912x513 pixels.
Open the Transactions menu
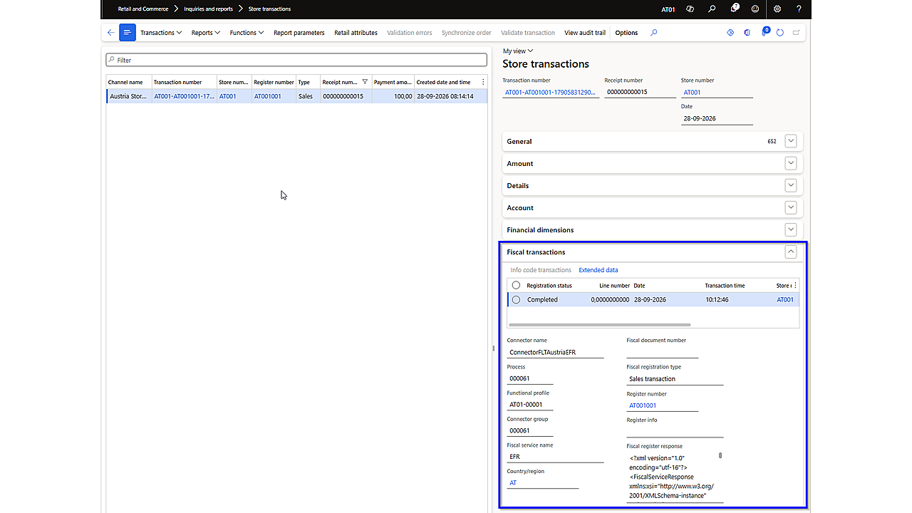161,33
